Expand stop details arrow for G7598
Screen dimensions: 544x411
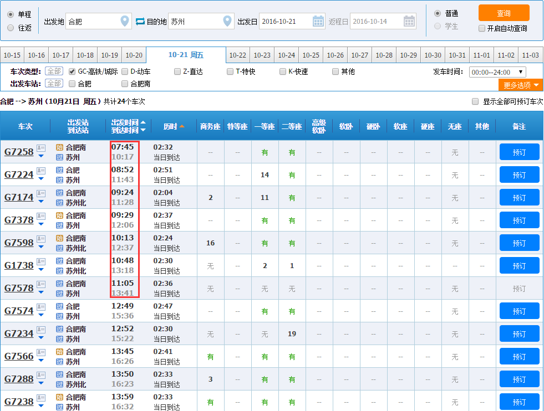(x=41, y=246)
